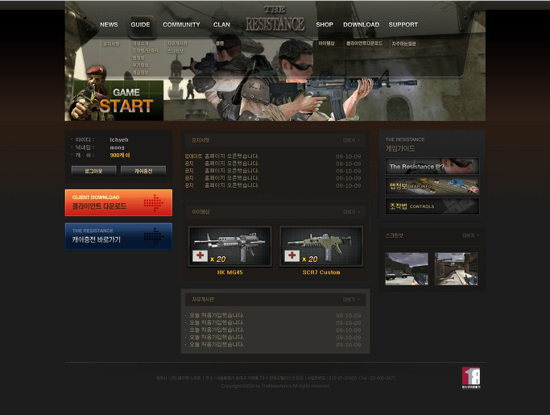Viewport: 550px width, 415px height.
Task: Click medkit icon on SCR7 Custom card
Action: 292,256
